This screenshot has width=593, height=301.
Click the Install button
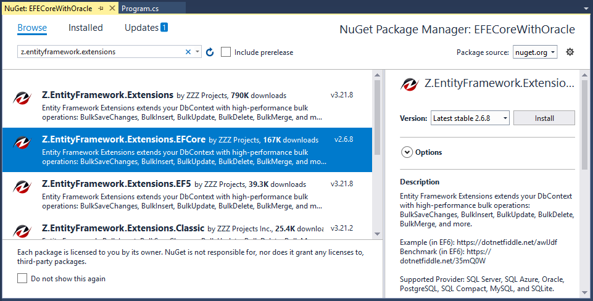tap(544, 118)
